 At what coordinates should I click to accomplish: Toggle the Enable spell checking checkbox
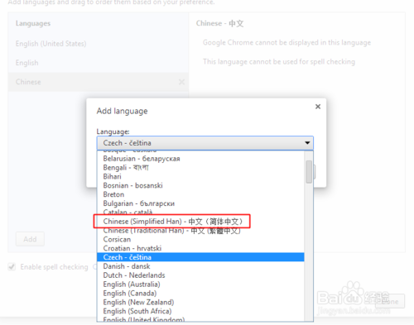[12, 267]
